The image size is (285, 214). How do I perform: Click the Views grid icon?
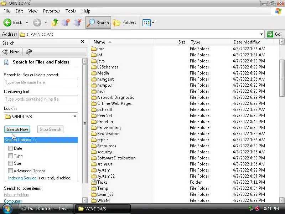click(x=146, y=23)
